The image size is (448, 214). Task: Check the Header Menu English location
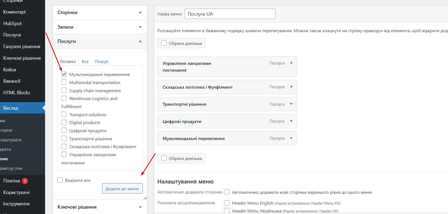(x=227, y=203)
